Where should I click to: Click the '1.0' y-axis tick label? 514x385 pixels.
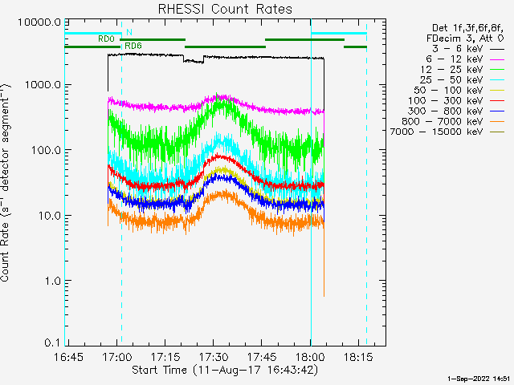pyautogui.click(x=52, y=281)
